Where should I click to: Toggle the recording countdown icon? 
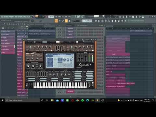coord(63,17)
